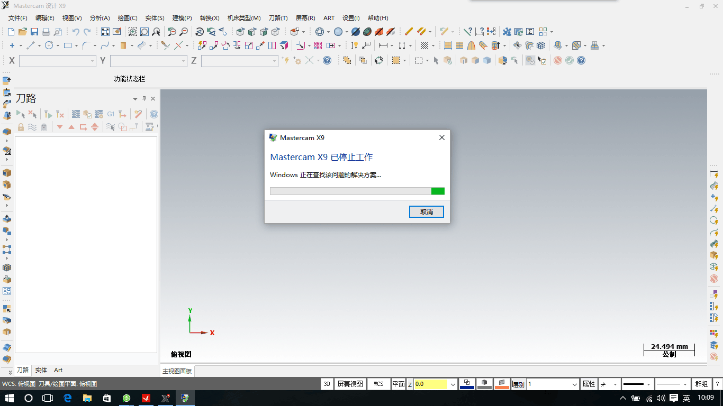
Task: Click the 平面 status bar button
Action: click(x=399, y=384)
